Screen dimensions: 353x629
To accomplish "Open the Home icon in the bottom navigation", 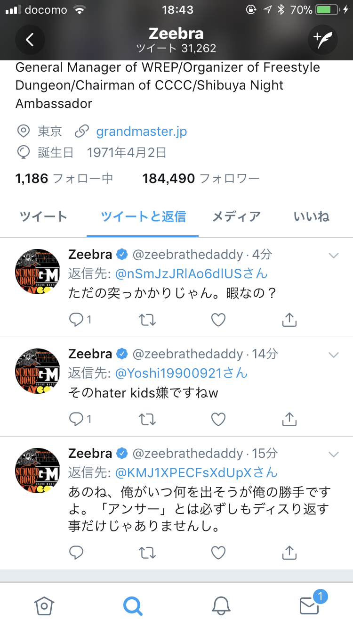I will coord(44,606).
